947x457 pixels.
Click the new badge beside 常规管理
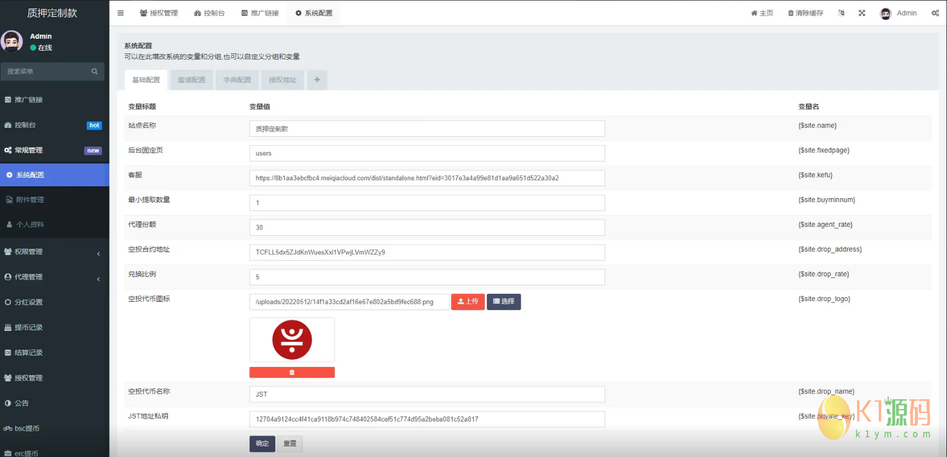[93, 151]
